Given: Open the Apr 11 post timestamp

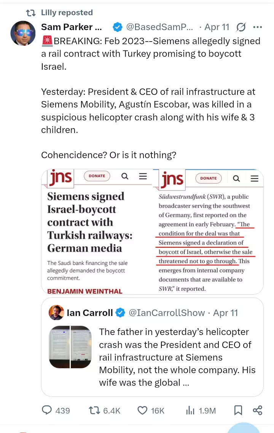Looking at the screenshot, I should click(217, 27).
